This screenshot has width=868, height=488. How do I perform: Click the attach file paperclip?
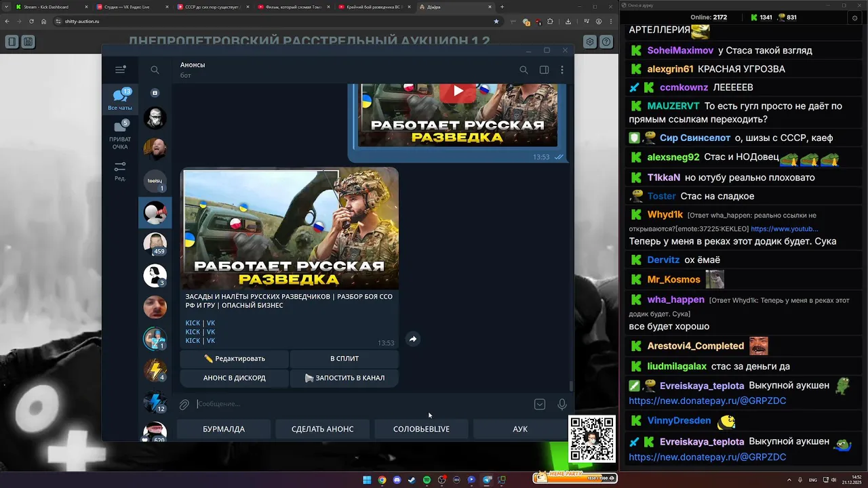(184, 405)
